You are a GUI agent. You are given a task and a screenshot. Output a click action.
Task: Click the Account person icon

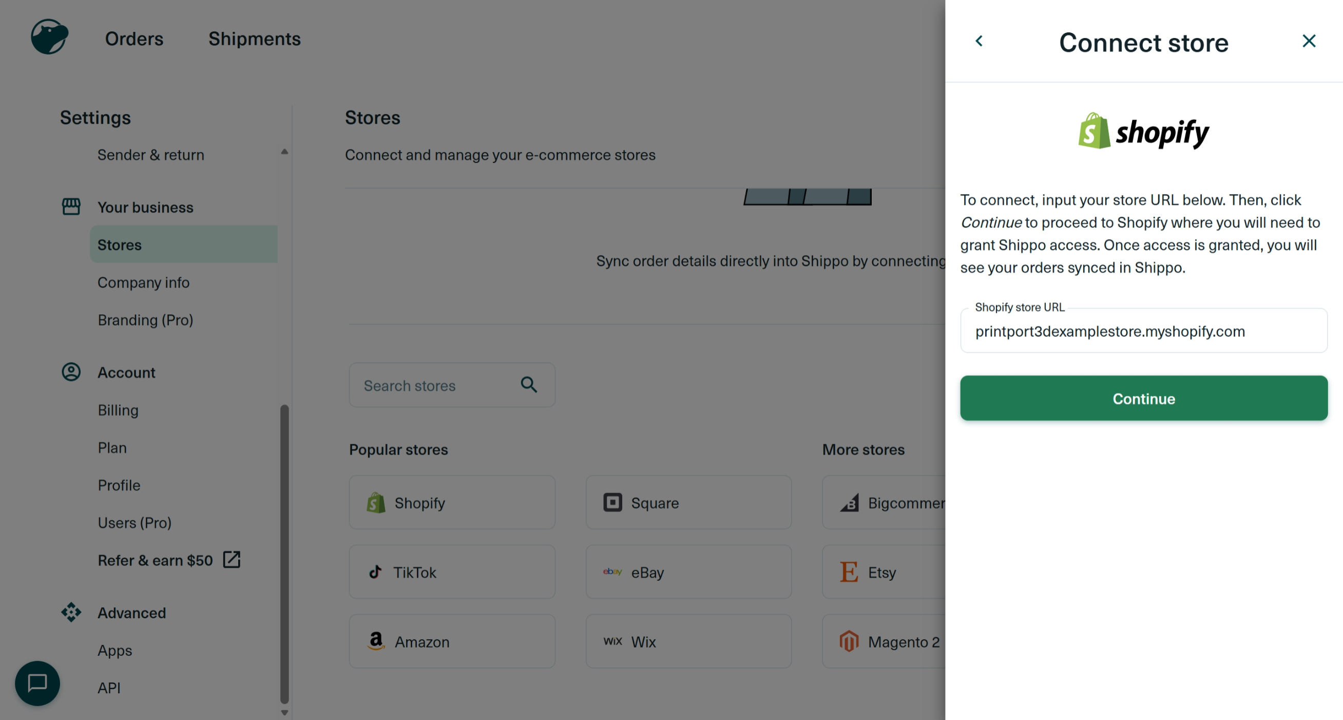click(x=71, y=372)
